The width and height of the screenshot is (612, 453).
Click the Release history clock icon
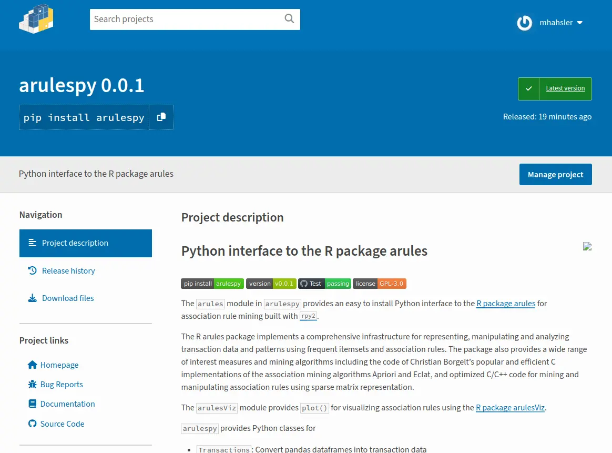(x=33, y=270)
